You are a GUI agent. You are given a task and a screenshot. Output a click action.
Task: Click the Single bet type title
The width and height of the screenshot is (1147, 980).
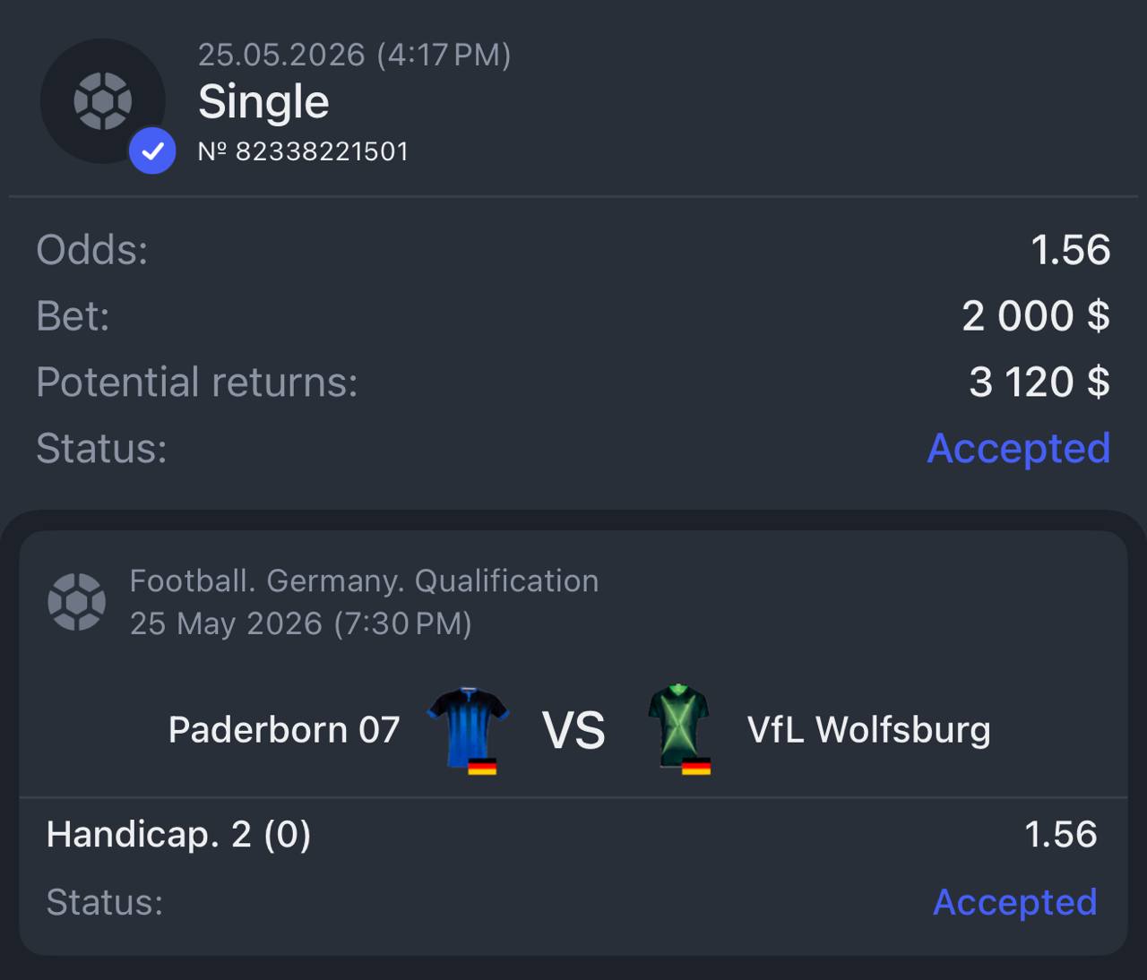pyautogui.click(x=263, y=102)
